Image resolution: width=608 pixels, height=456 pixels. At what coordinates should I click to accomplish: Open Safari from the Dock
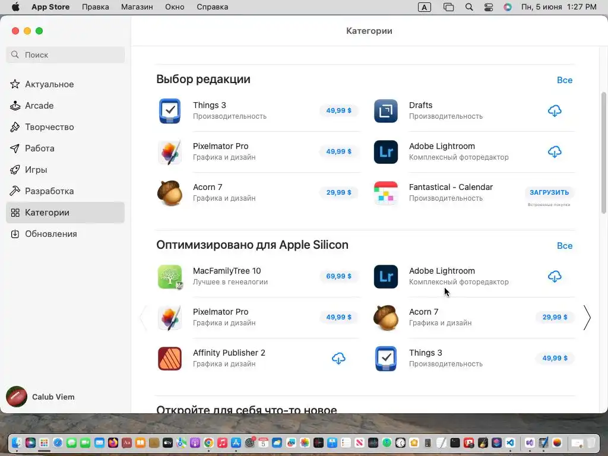(x=58, y=442)
